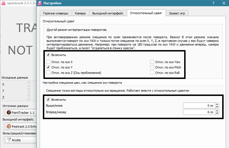Click the Смещение точки взгляда description text
This screenshot has height=148, width=229.
tap(117, 91)
